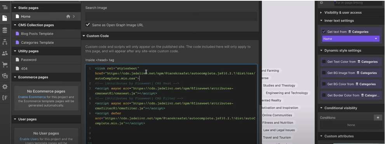Click the 'Fitness and Nutrition' category tag
The height and width of the screenshot is (144, 385).
(277, 122)
